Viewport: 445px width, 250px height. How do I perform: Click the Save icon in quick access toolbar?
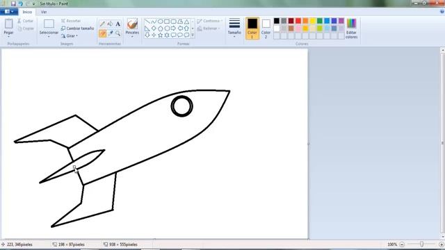(13, 3)
